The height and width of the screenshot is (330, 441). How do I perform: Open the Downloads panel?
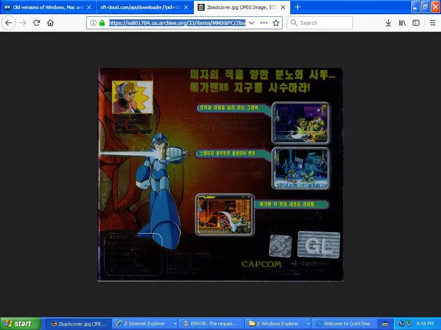pos(388,23)
